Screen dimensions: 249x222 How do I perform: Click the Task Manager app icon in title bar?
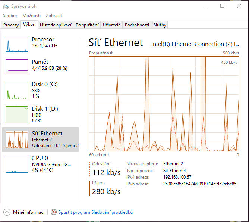point(6,6)
